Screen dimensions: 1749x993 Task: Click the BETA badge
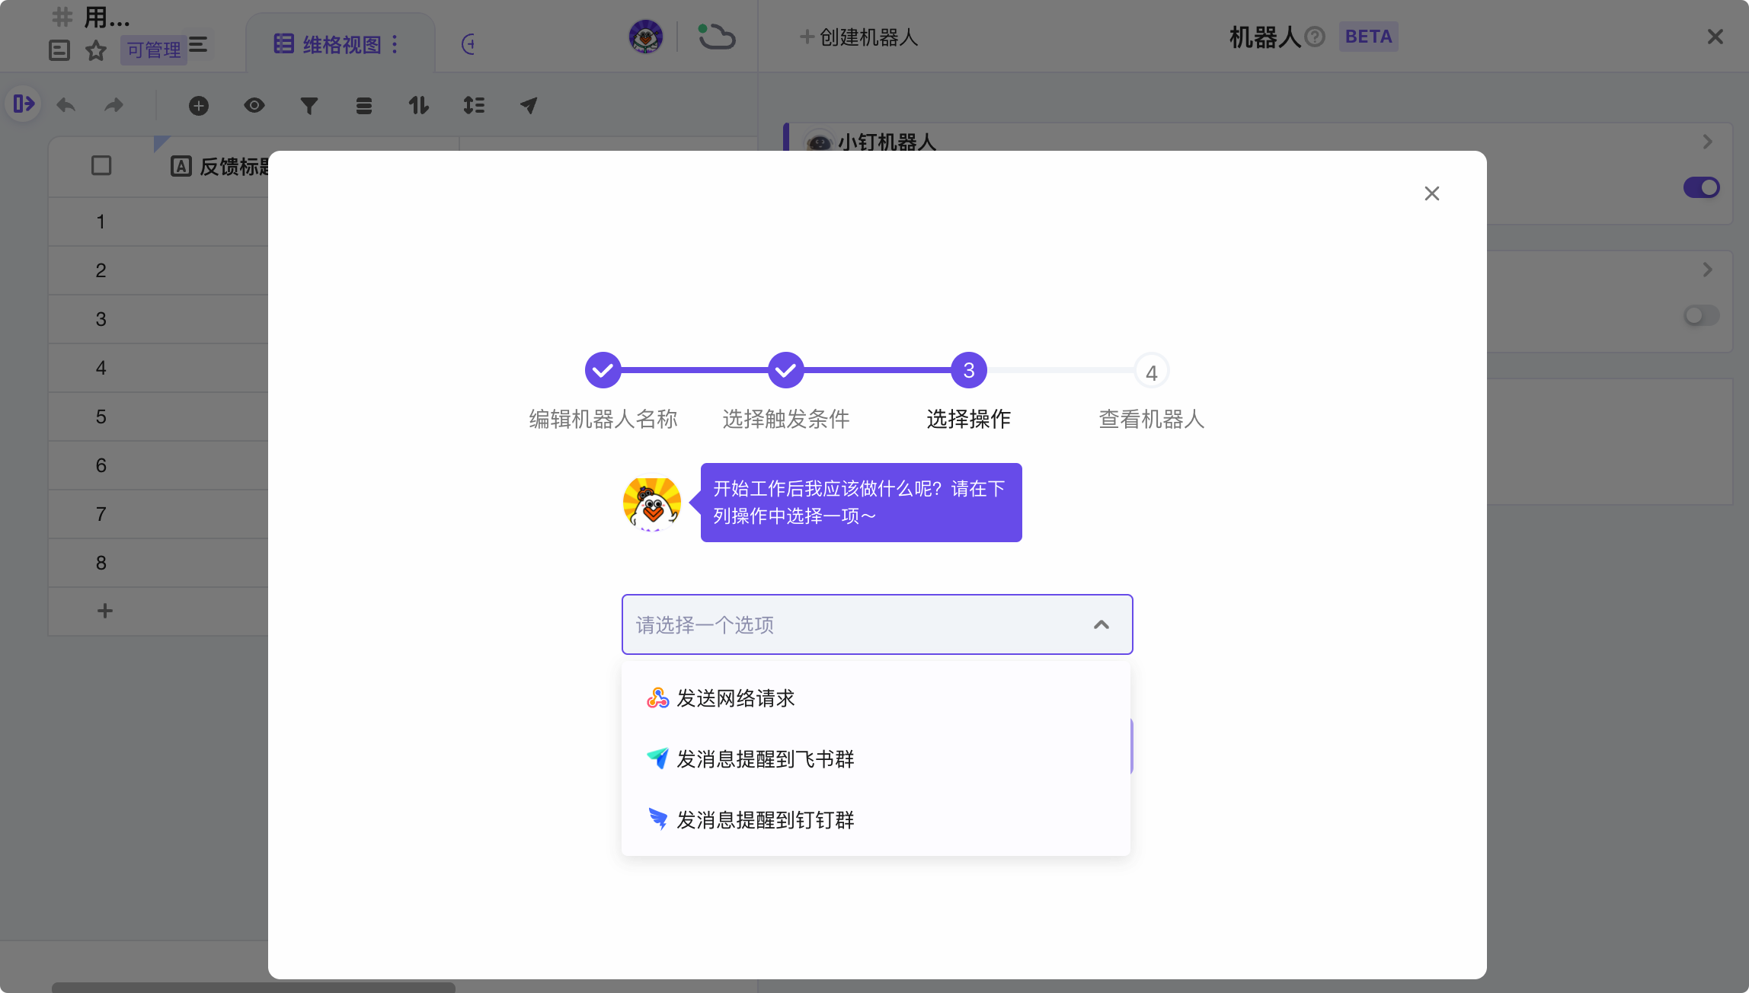pos(1368,37)
